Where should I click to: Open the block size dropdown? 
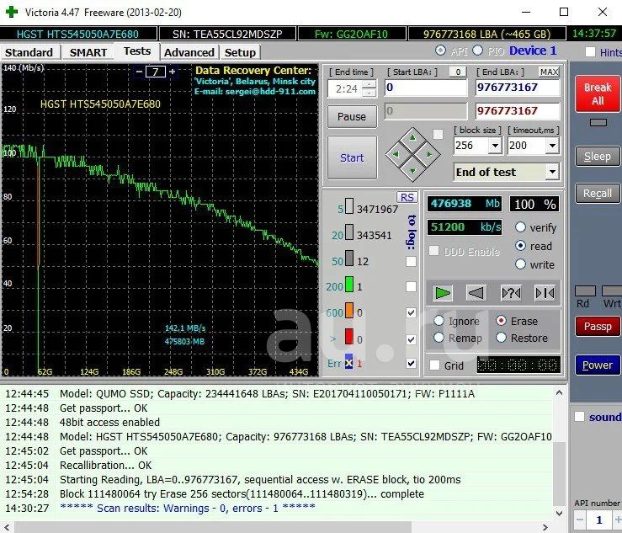[495, 146]
